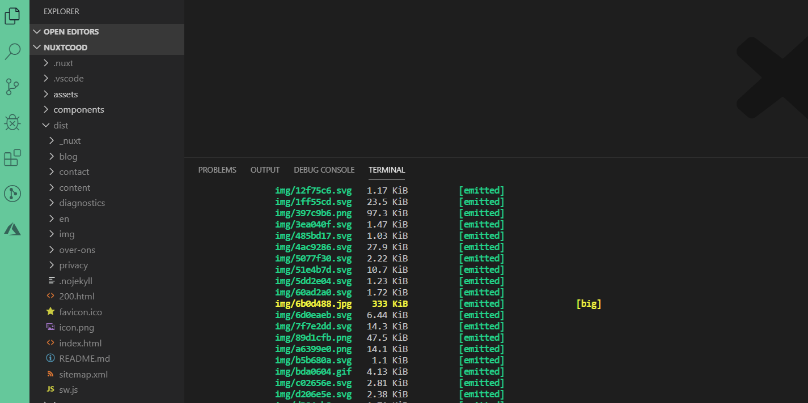This screenshot has width=808, height=403.
Task: Click the 97.3 KiB size value
Action: [387, 213]
